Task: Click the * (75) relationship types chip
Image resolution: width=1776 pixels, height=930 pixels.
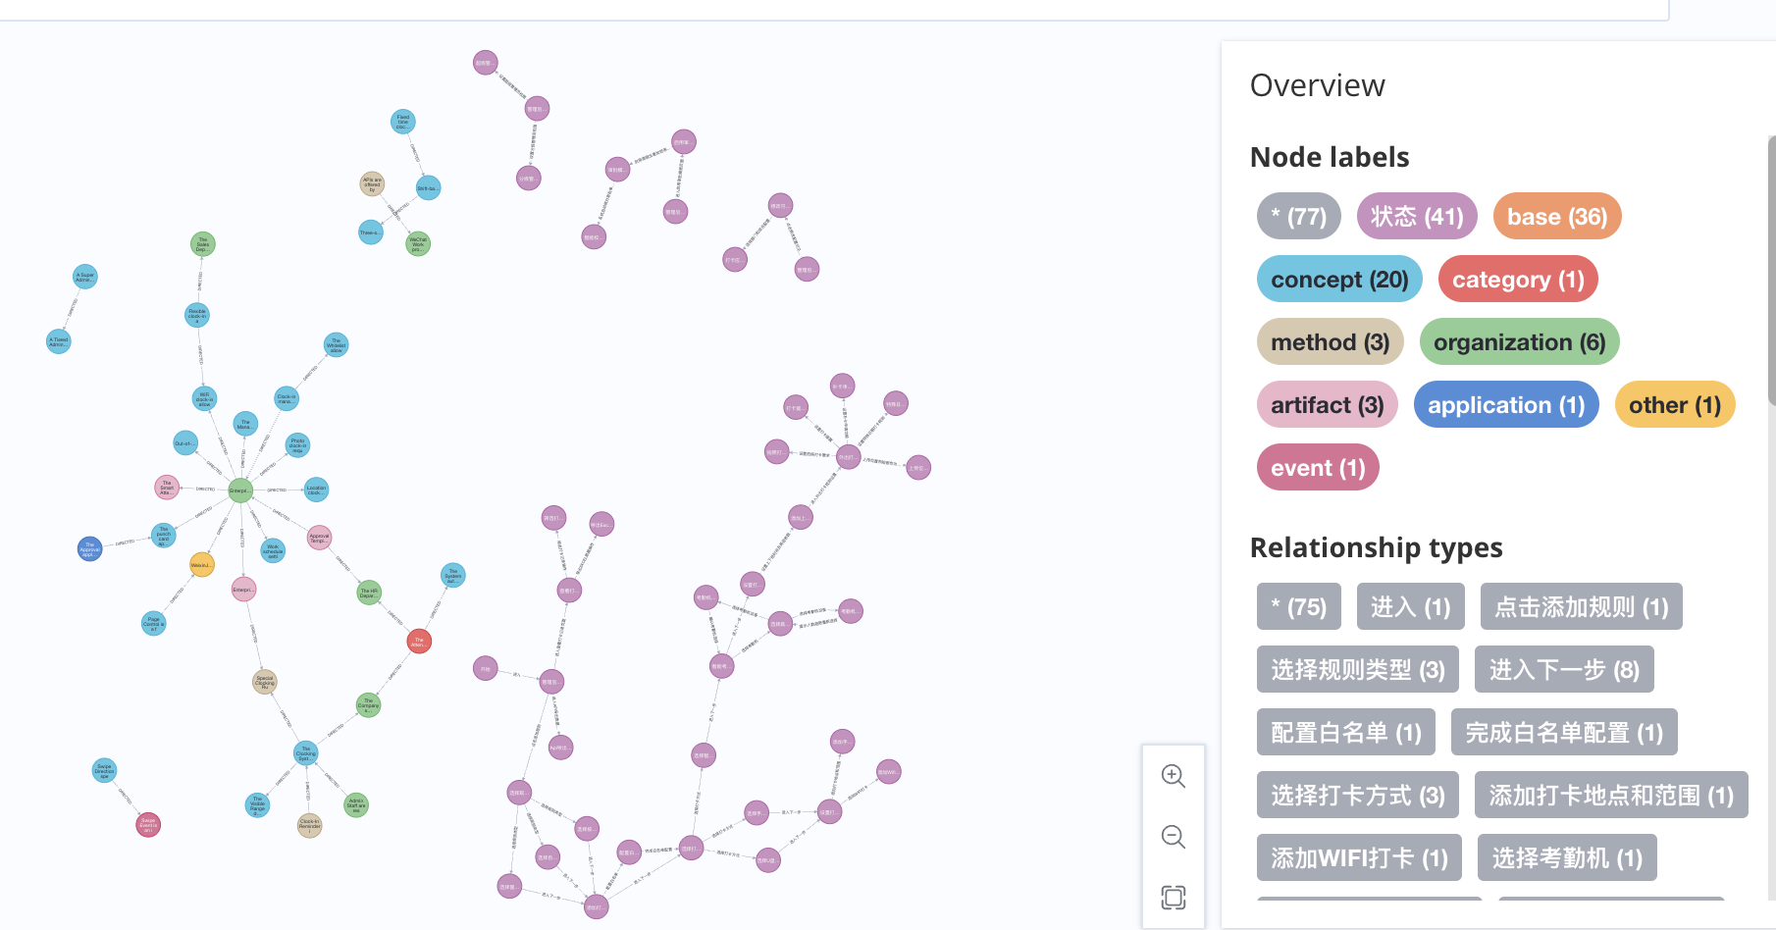Action: point(1297,607)
